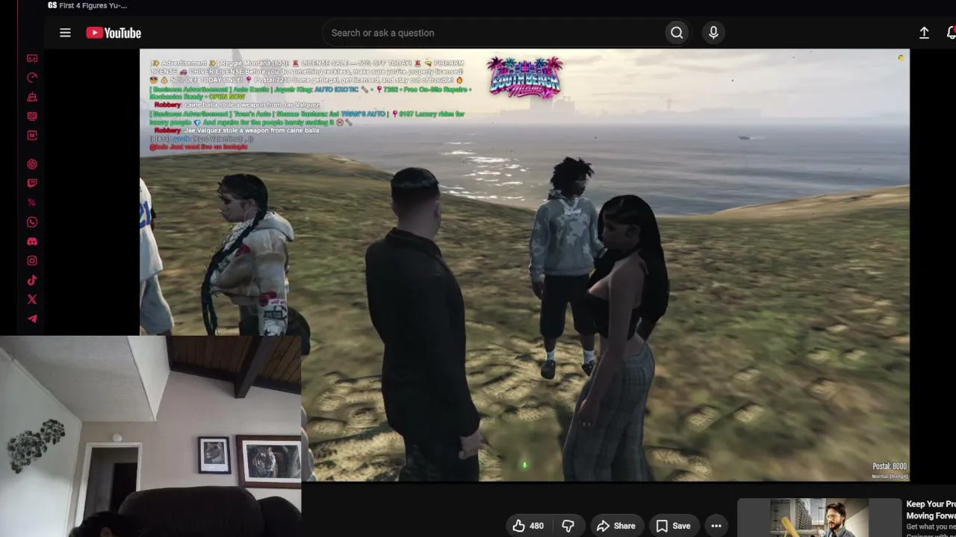Save the video to a playlist
Screen dimensions: 956x537
click(673, 526)
